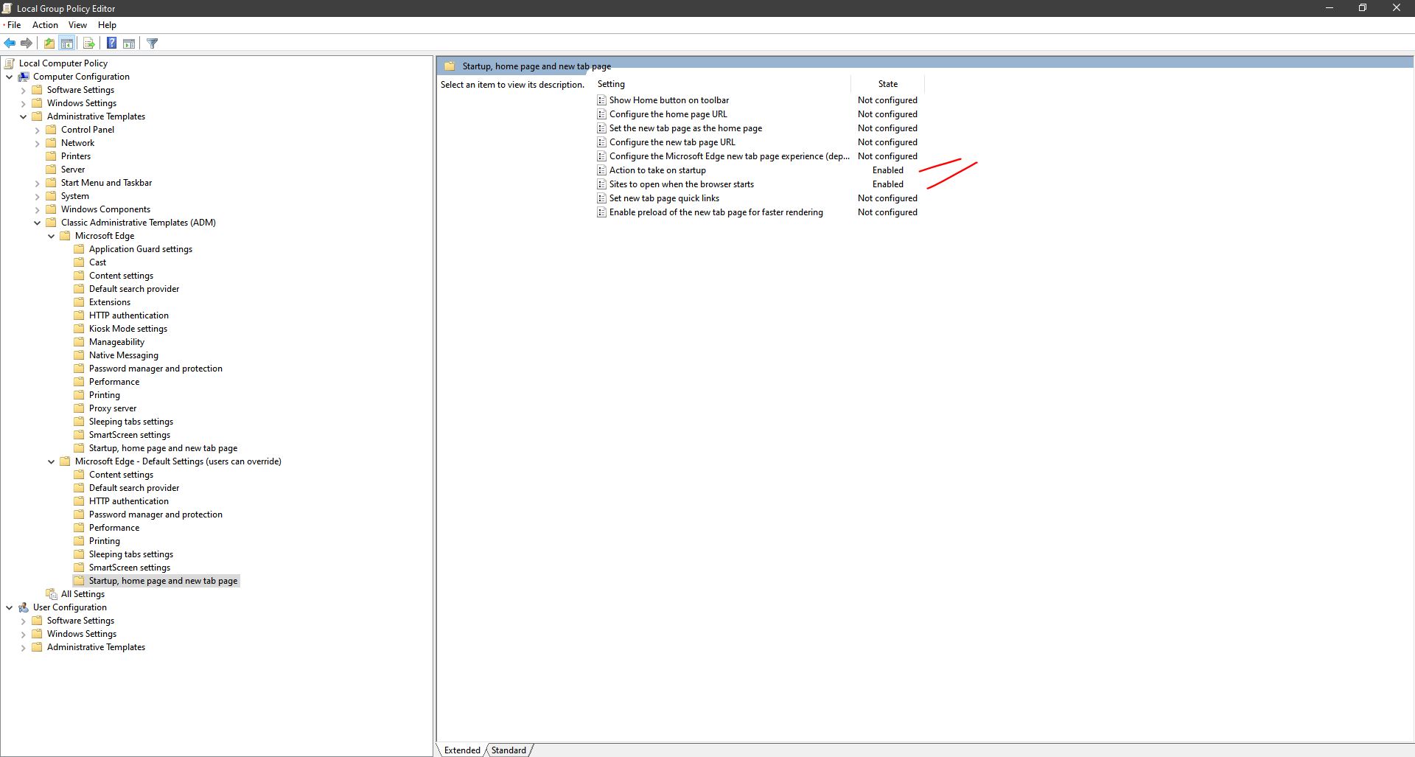
Task: Click the Back arrow toolbar icon
Action: (x=10, y=43)
